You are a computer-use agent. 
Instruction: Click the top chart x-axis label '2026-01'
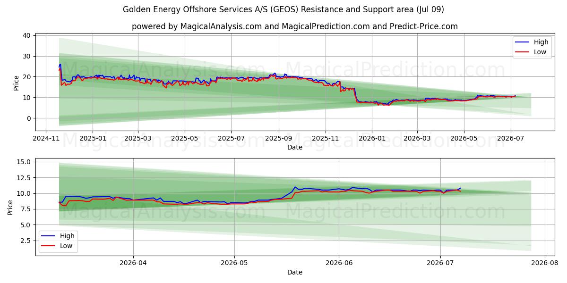(x=371, y=139)
